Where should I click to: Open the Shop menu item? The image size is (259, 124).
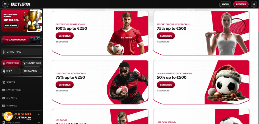[11, 71]
